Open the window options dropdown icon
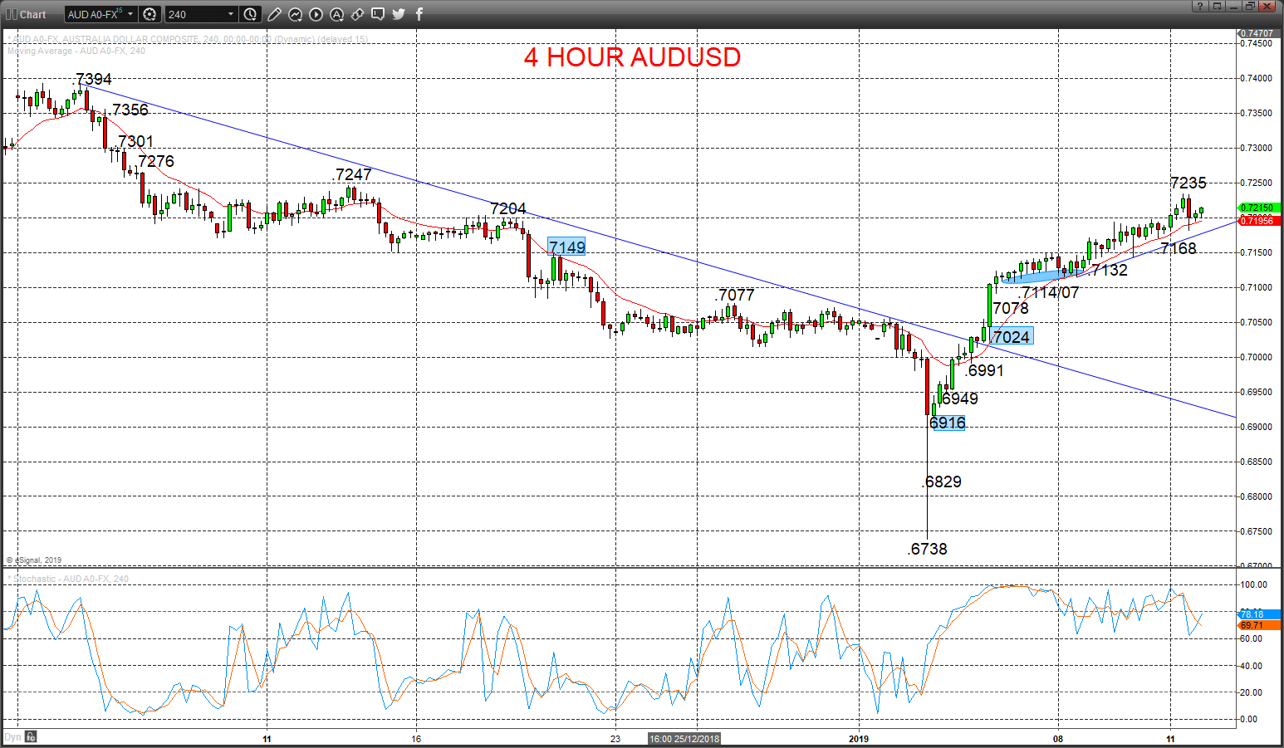1284x748 pixels. tap(1217, 7)
